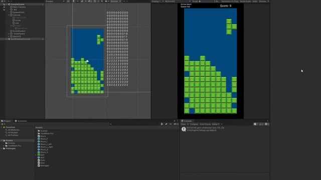This screenshot has width=321, height=180.
Task: Collapse the Canvas object in Hierarchy
Action: [x=9, y=15]
